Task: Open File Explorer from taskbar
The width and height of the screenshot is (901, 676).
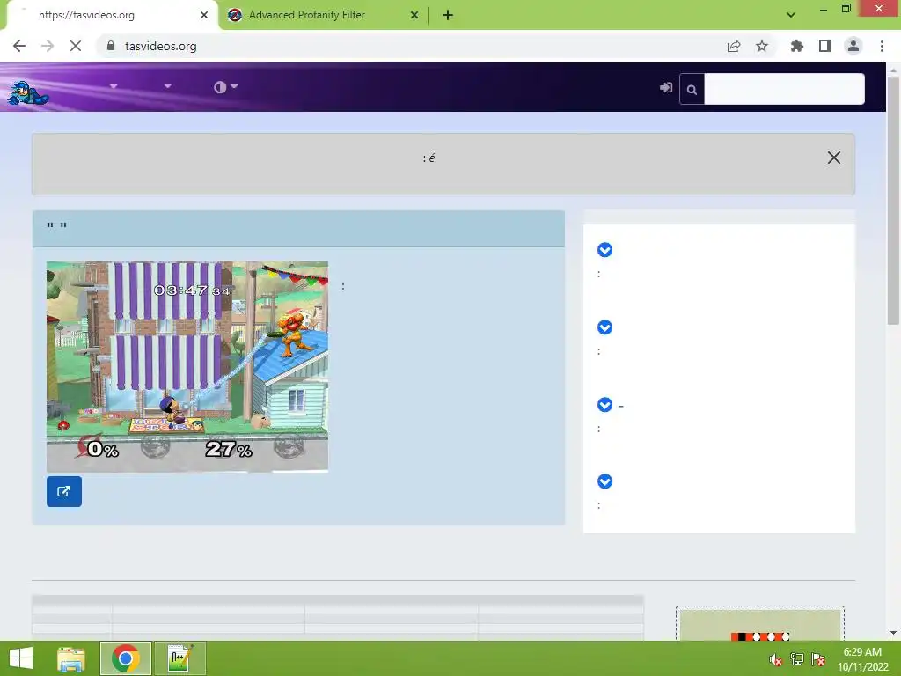Action: 71,658
